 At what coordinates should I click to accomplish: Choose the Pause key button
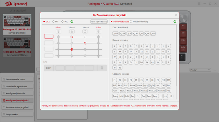click(133, 85)
